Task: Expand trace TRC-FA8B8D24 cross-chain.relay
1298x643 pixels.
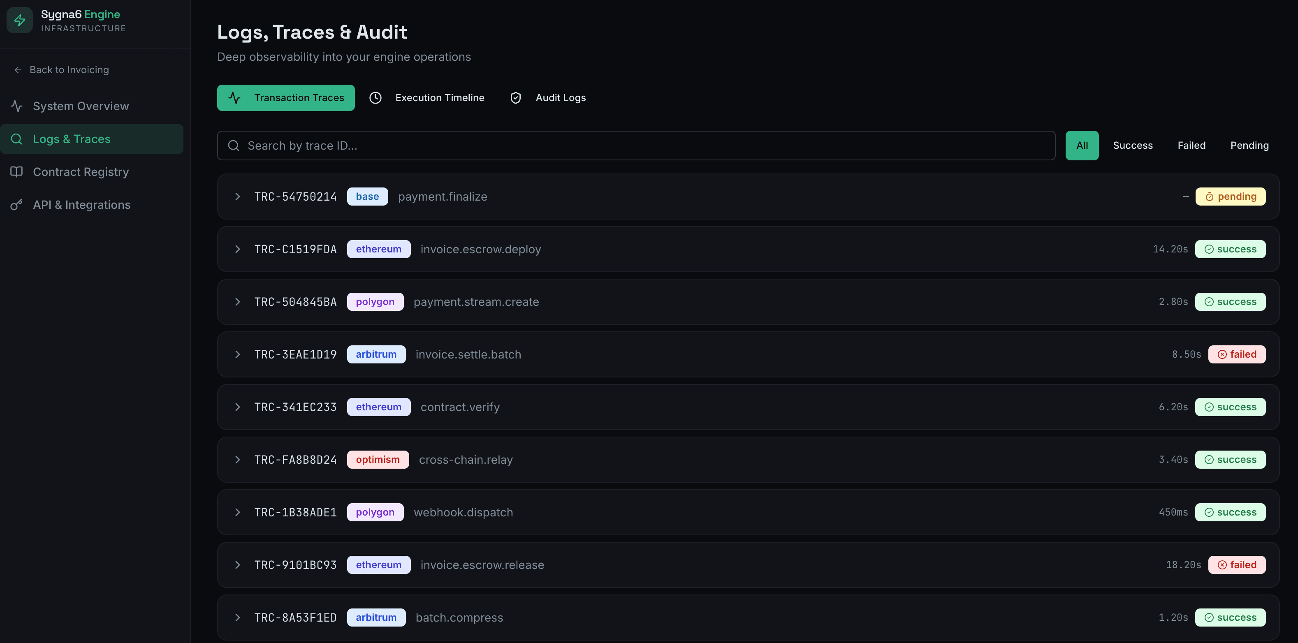Action: click(238, 459)
